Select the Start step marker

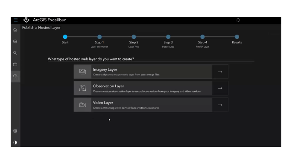click(x=65, y=37)
